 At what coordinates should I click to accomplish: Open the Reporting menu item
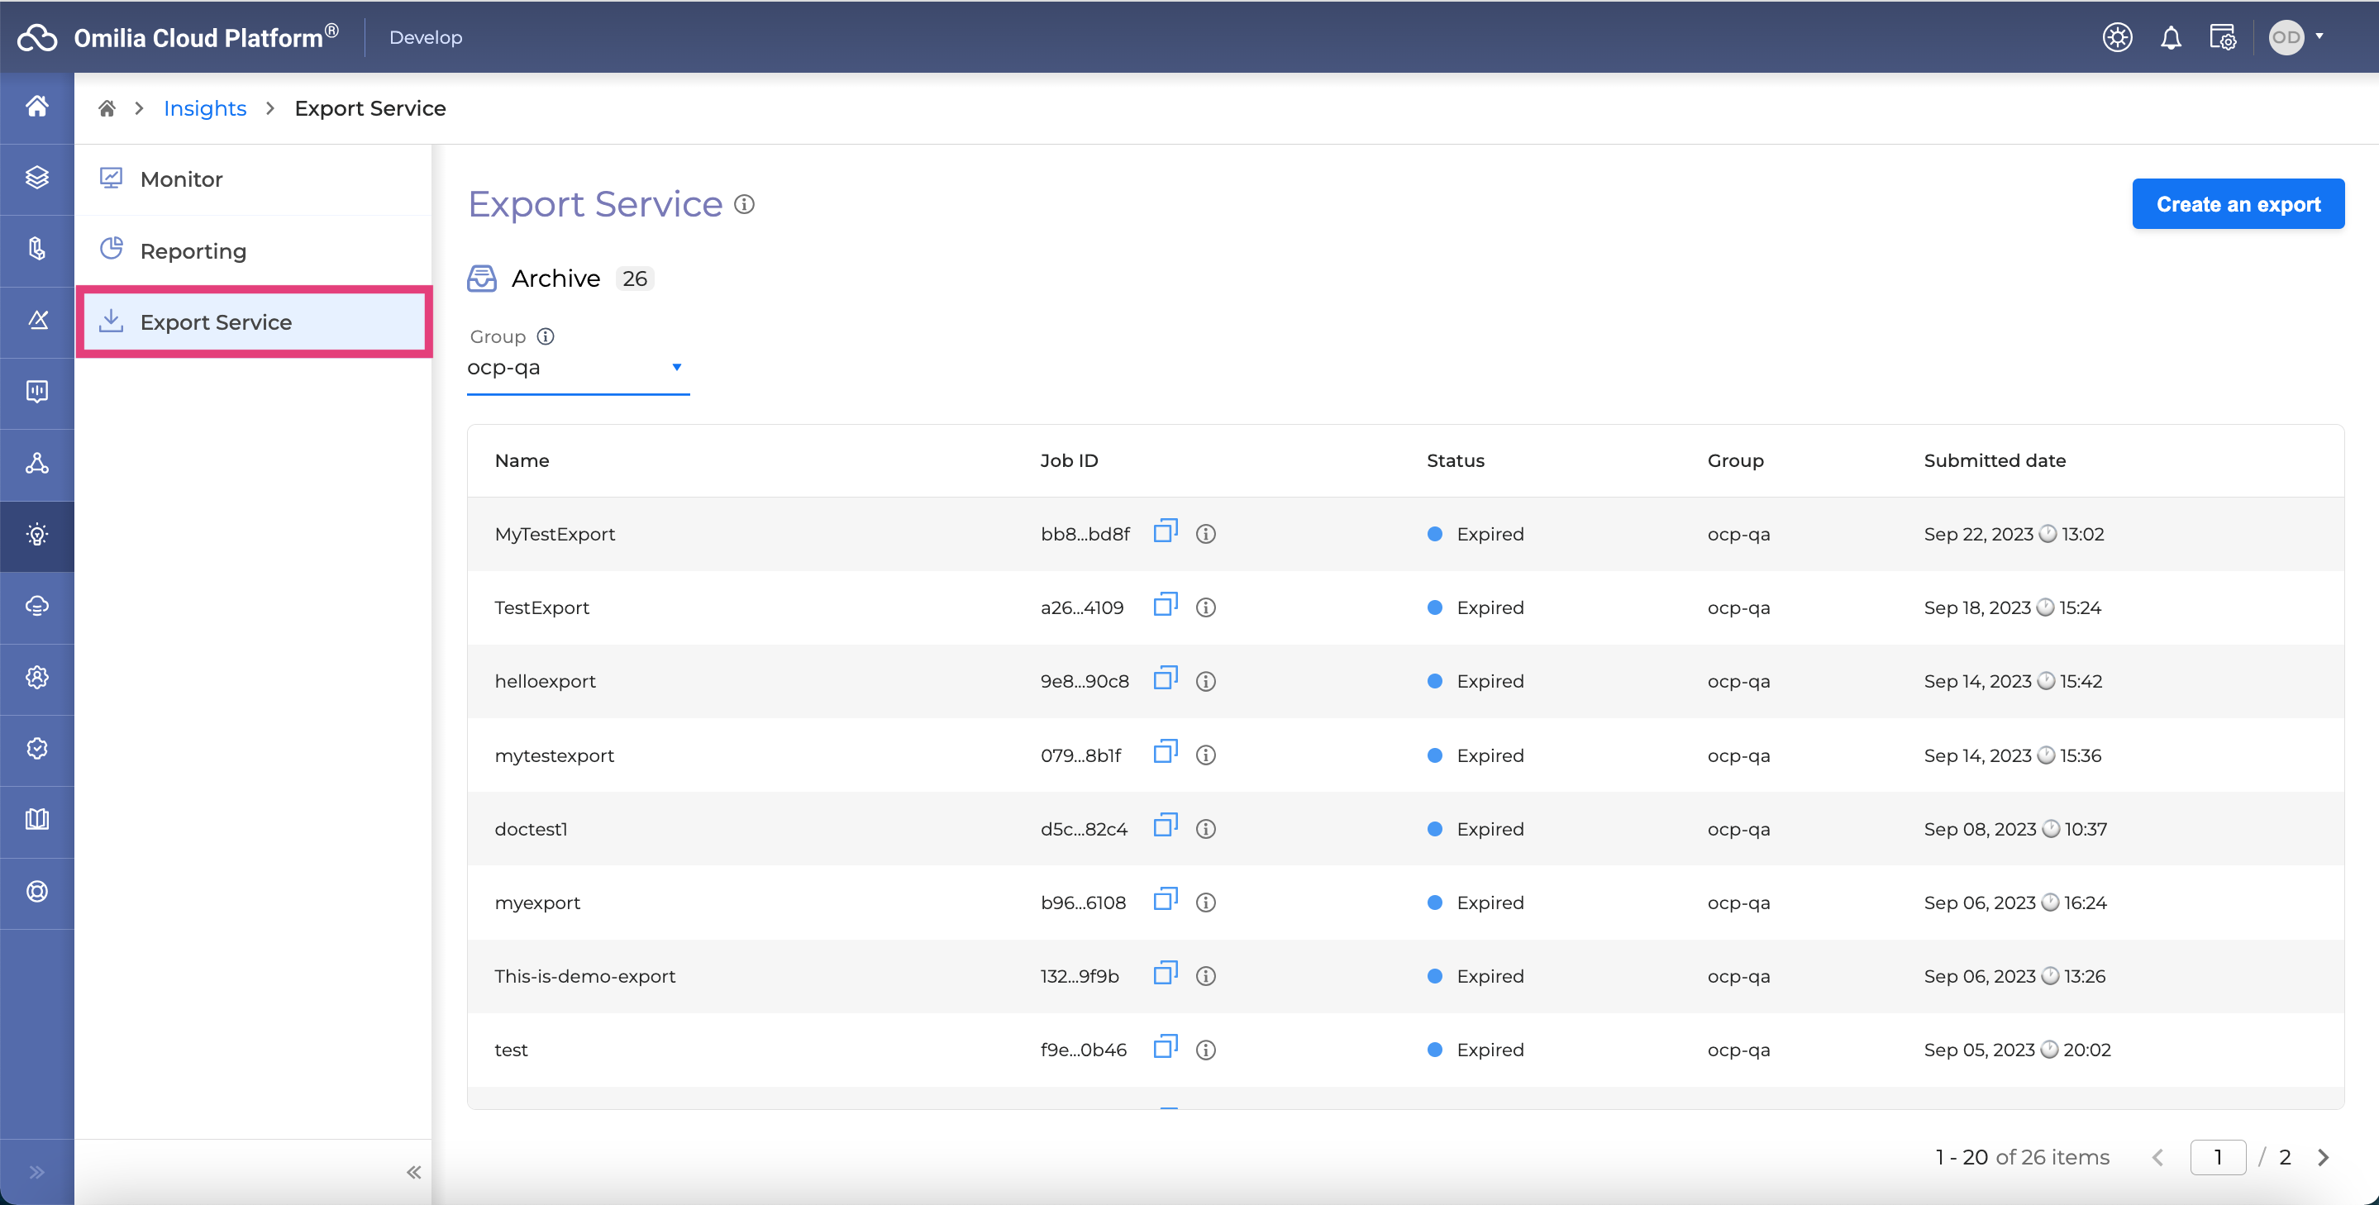(x=193, y=251)
